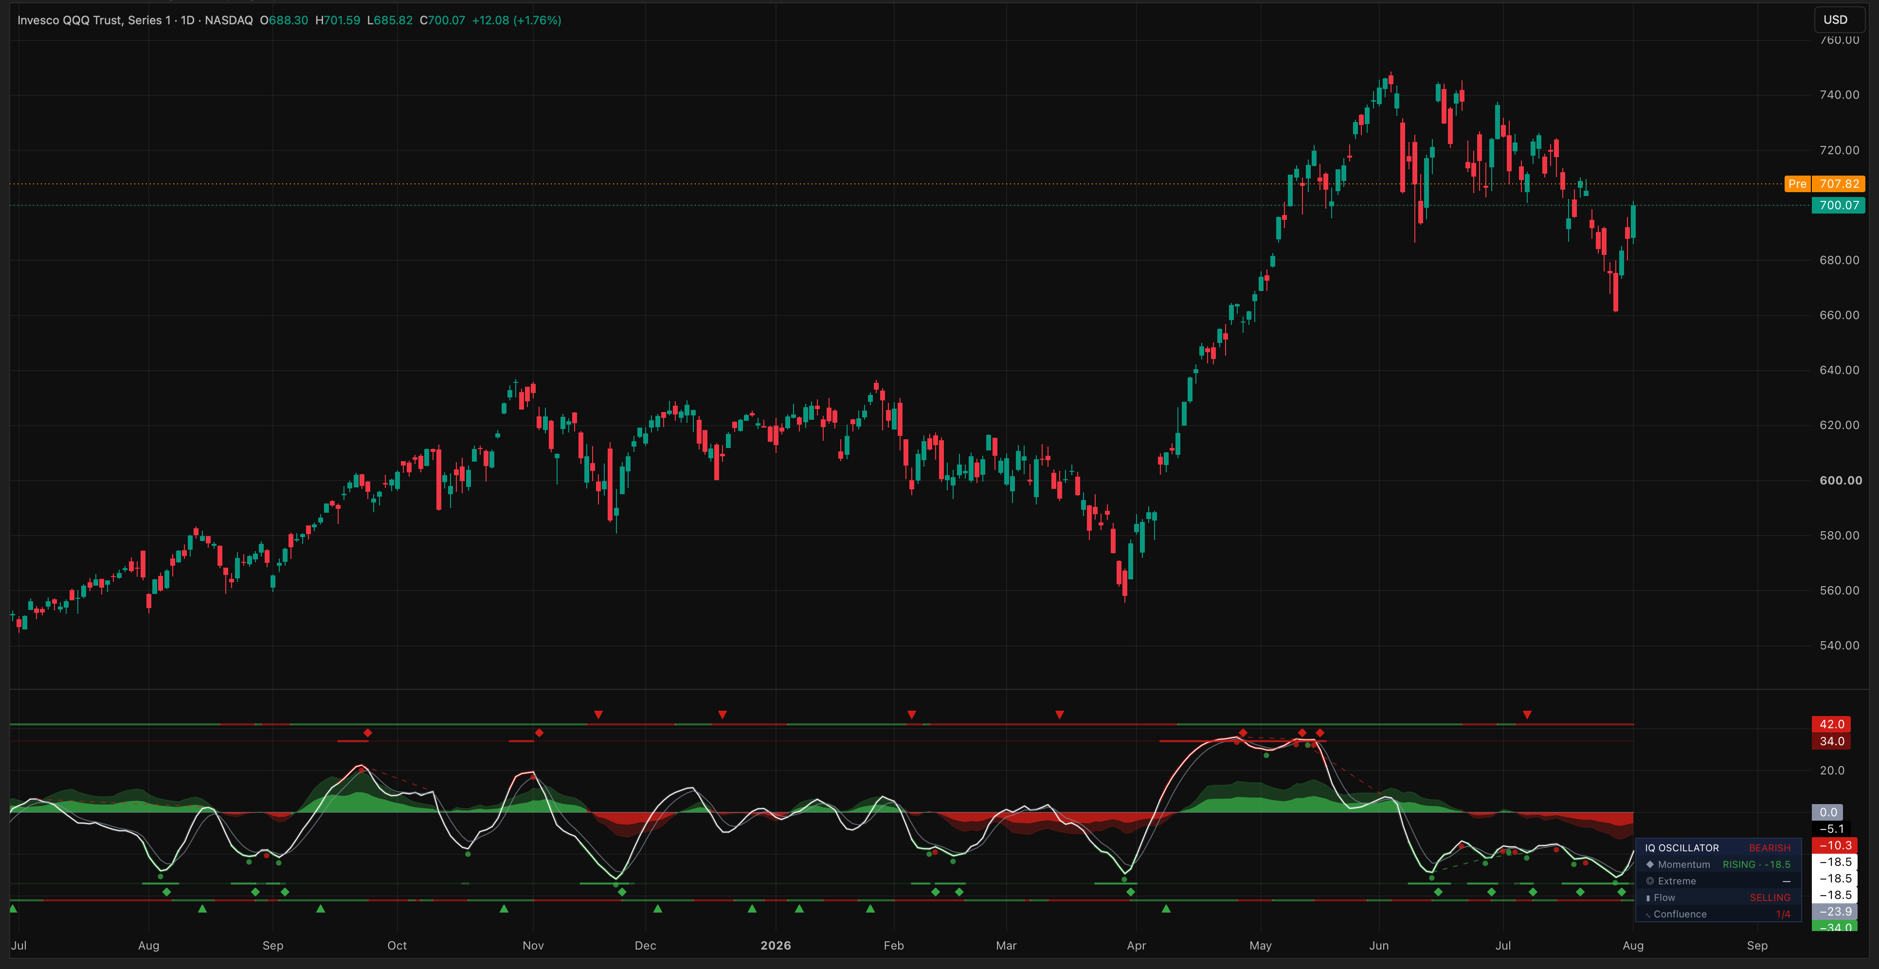Screen dimensions: 1879x969
Task: Click the green up-triangle signal in late October
Action: [503, 909]
